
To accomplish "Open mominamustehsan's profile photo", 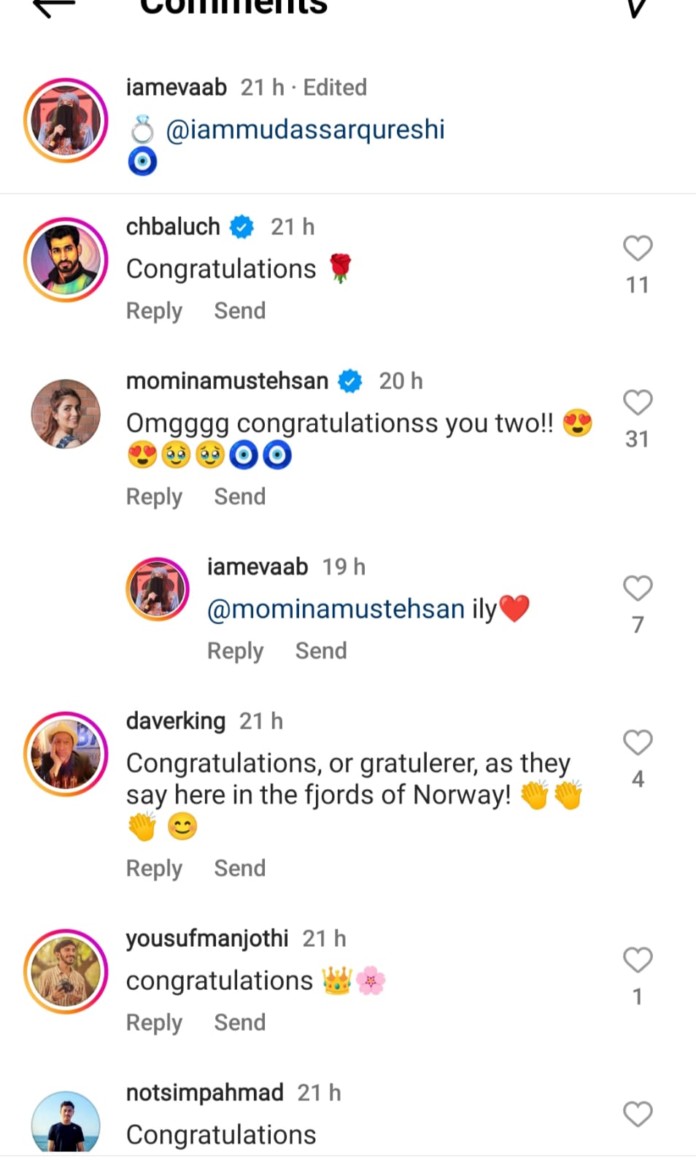I will pos(66,414).
